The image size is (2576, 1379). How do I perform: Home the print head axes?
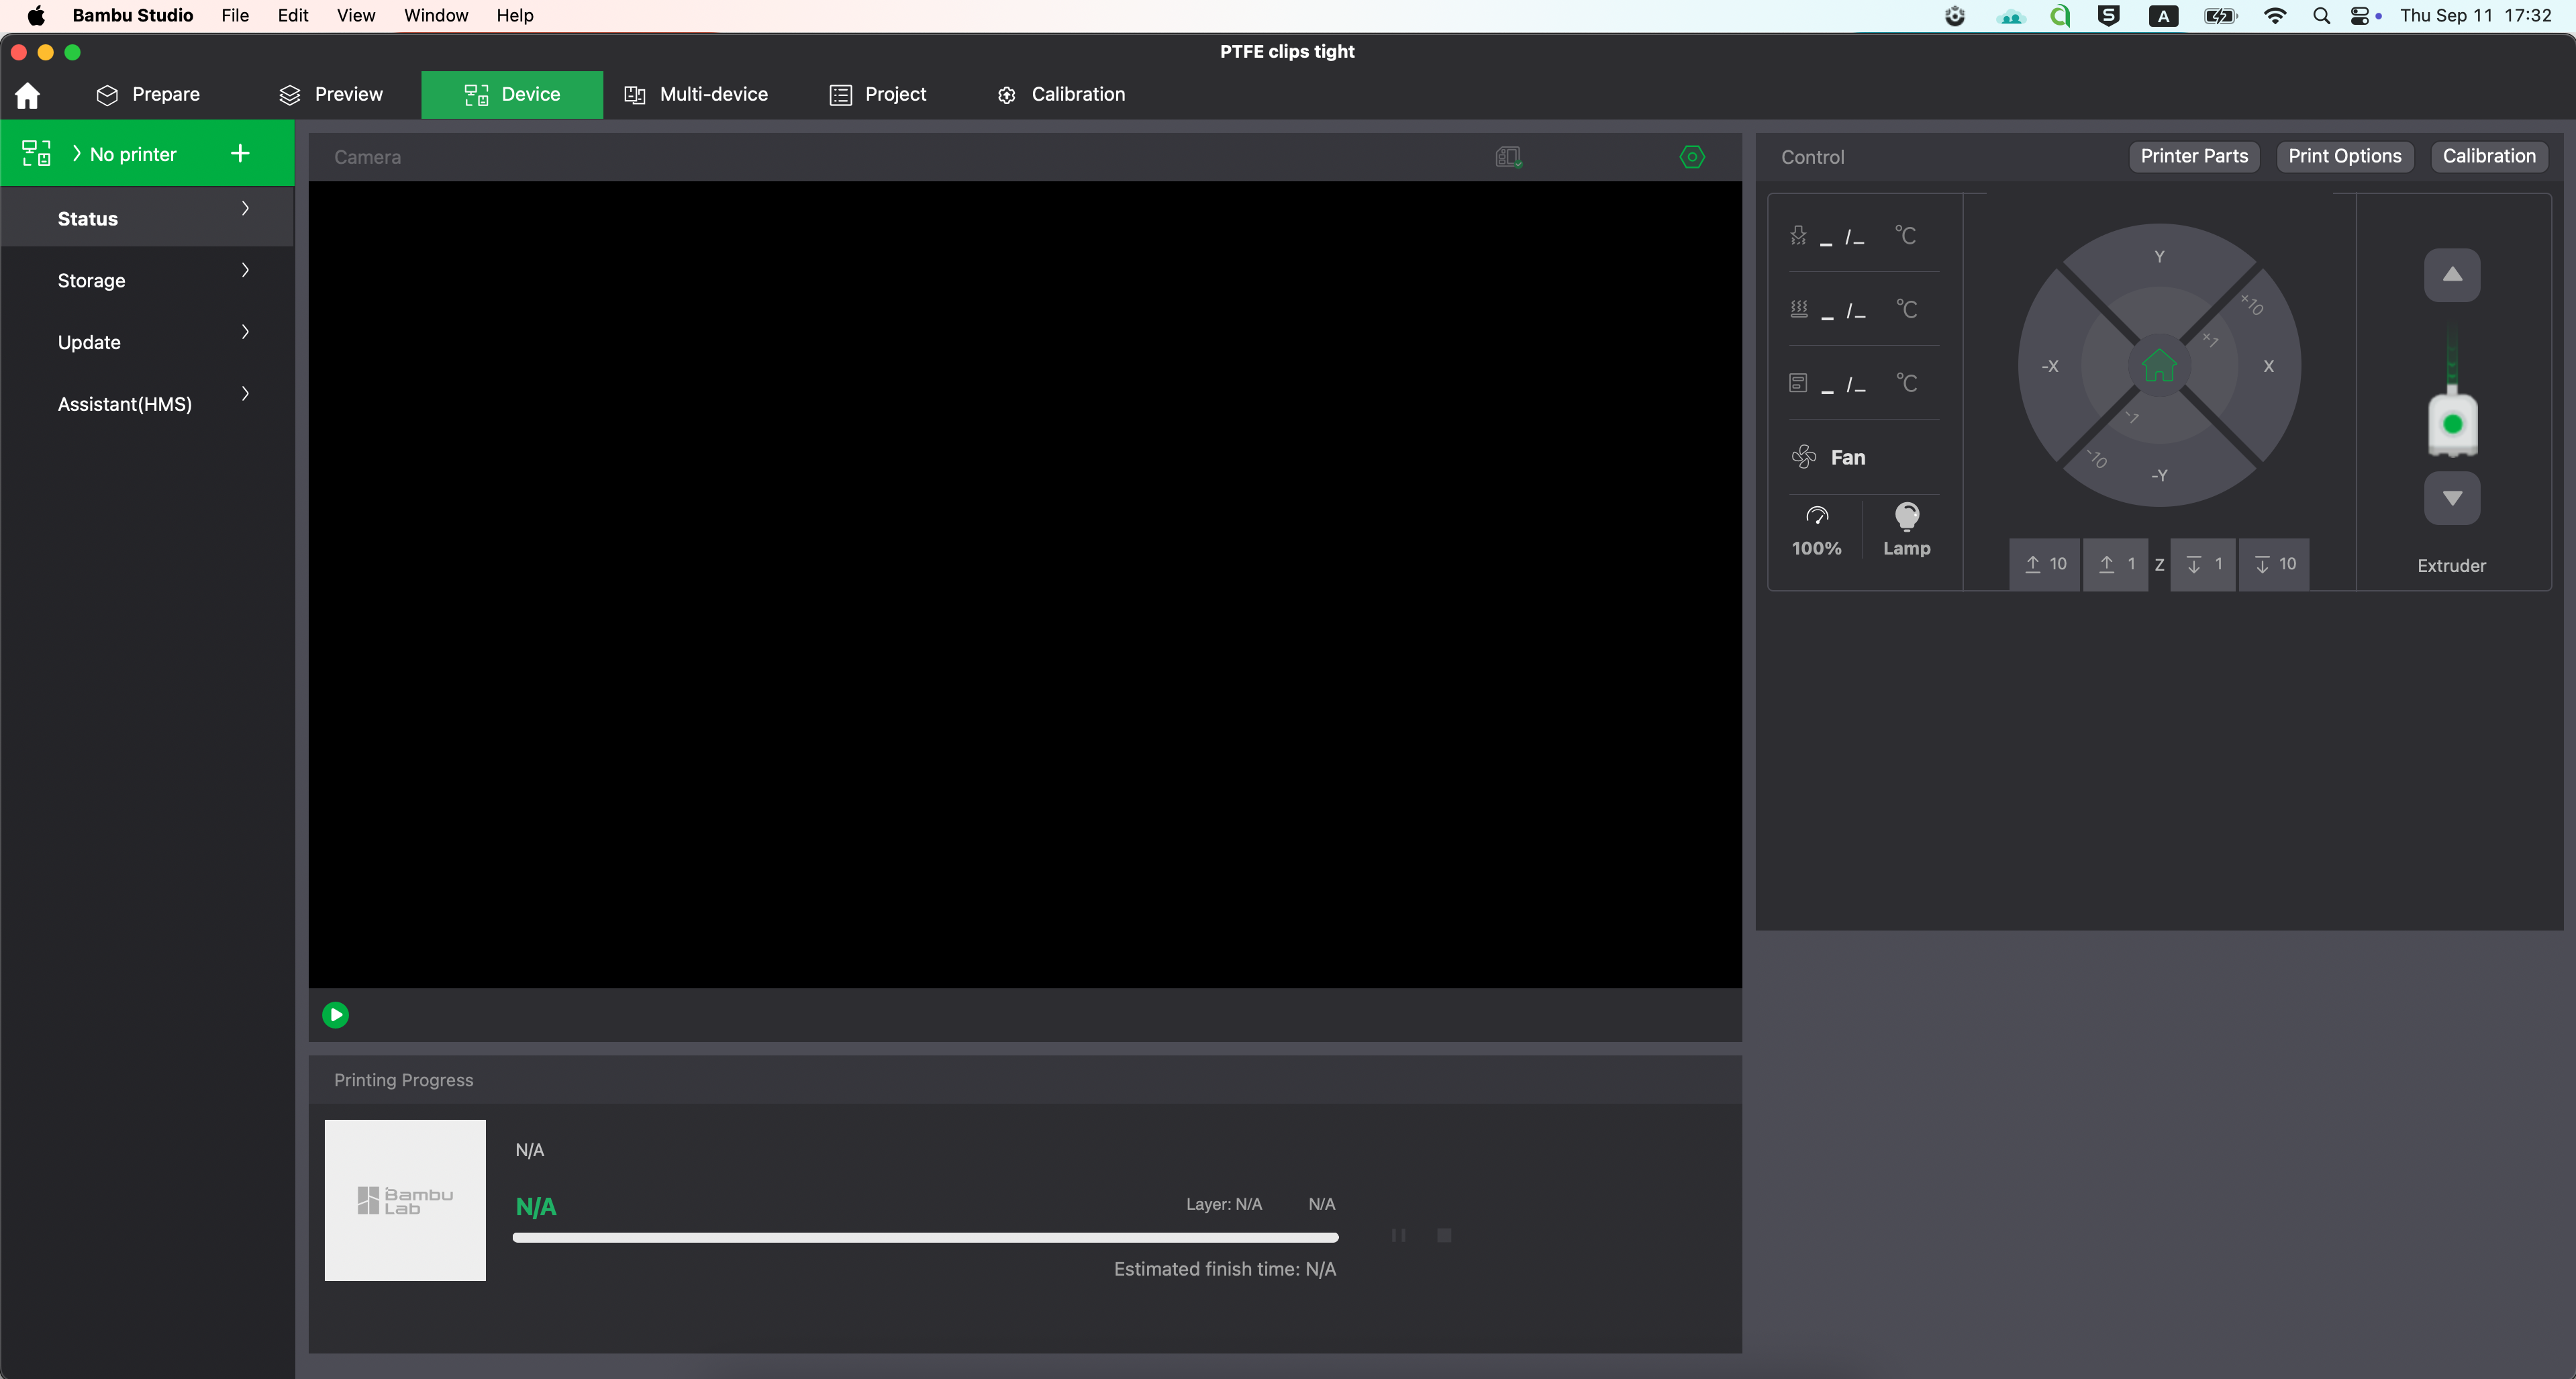tap(2159, 366)
